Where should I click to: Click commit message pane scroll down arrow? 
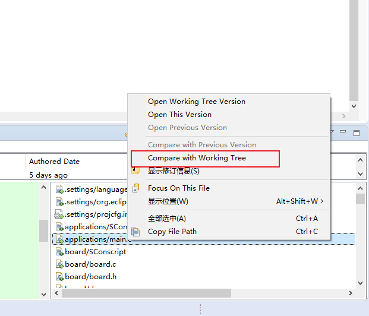click(x=43, y=295)
